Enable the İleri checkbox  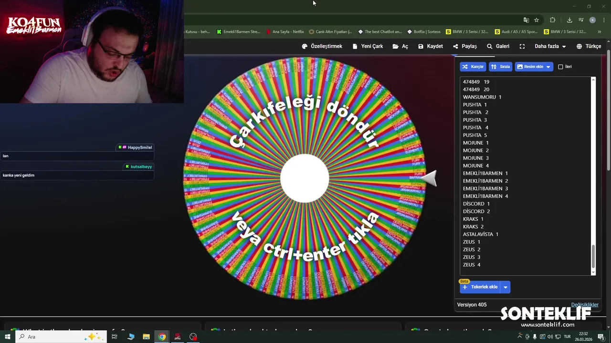[560, 67]
